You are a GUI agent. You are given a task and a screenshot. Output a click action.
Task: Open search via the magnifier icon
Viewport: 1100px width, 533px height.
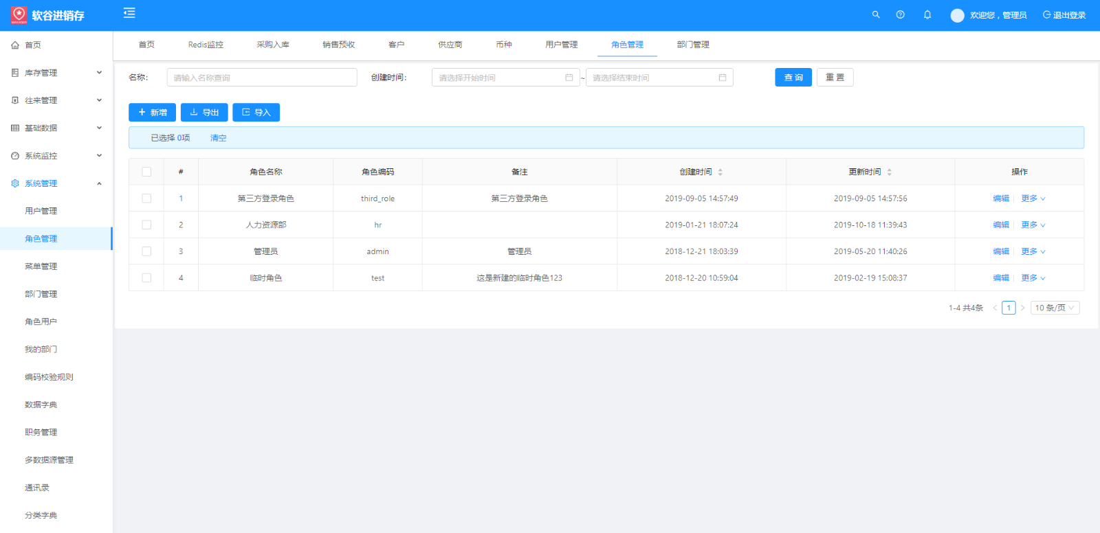pos(876,14)
